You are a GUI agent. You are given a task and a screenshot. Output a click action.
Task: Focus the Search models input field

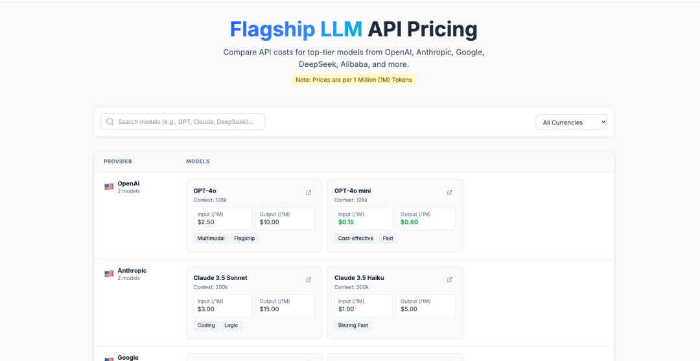pos(183,122)
